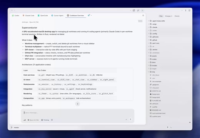
Task: Click the Cargo.lock lock icon
Action: point(151,94)
